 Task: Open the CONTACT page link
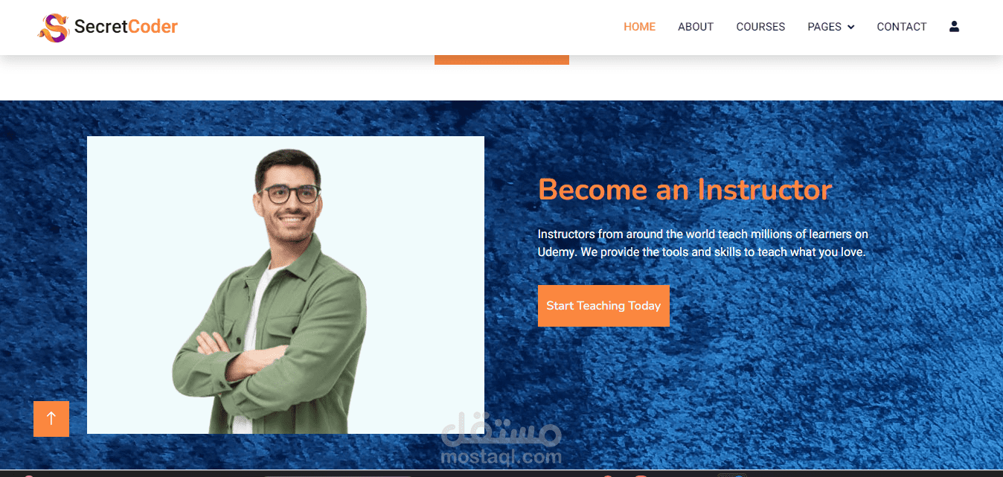[x=901, y=27]
